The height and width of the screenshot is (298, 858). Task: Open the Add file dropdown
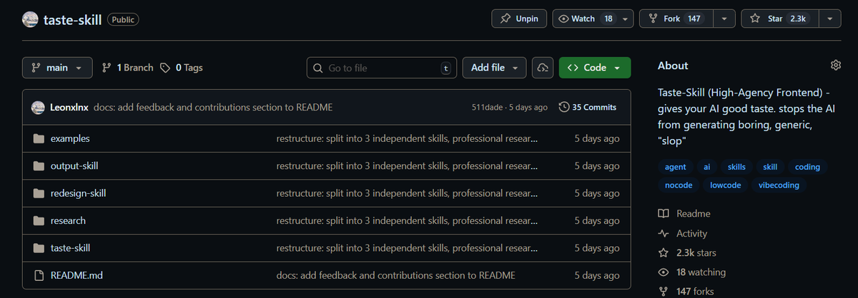click(x=495, y=68)
